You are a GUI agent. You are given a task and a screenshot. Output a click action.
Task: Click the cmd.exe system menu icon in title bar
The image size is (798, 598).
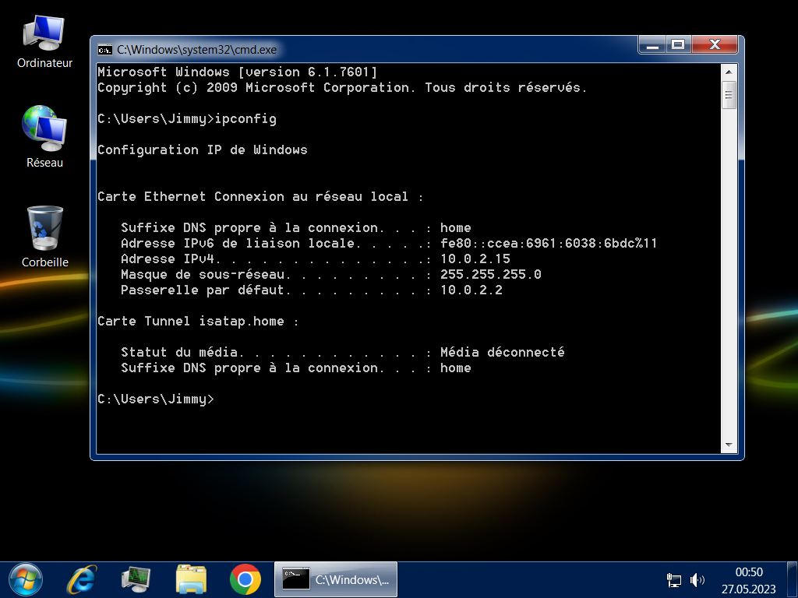click(104, 50)
